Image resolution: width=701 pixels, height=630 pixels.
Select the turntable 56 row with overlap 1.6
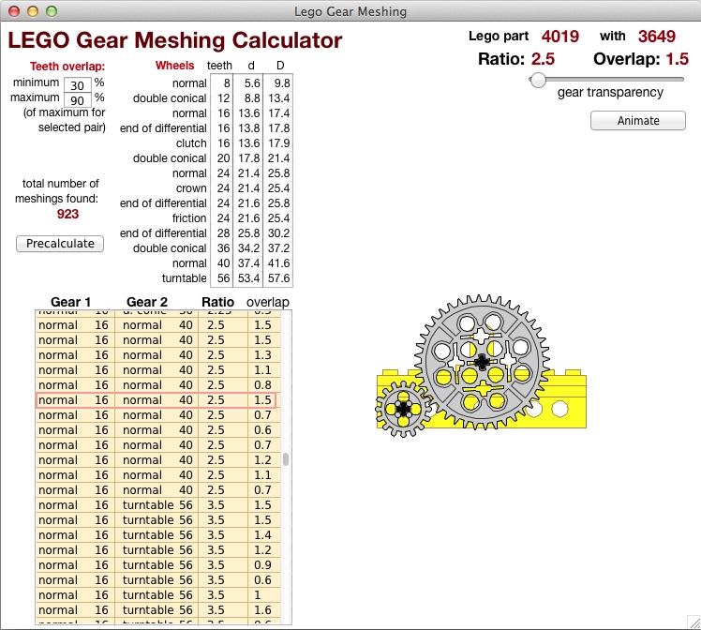(x=157, y=610)
